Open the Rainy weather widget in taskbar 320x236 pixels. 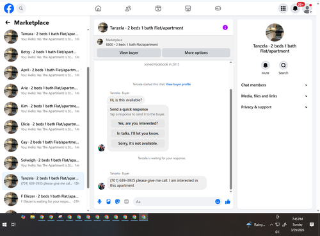click(255, 224)
